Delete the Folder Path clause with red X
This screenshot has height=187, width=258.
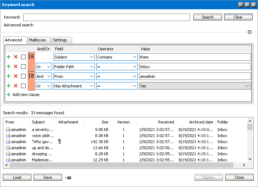pos(16,66)
